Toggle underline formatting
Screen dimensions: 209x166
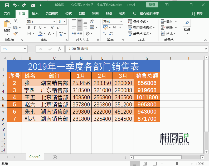pyautogui.click(x=40, y=28)
